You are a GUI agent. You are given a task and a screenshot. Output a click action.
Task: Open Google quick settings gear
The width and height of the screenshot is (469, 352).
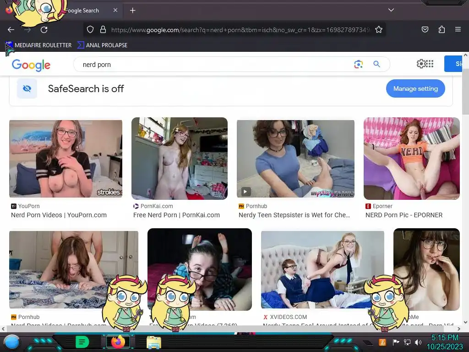pyautogui.click(x=421, y=63)
